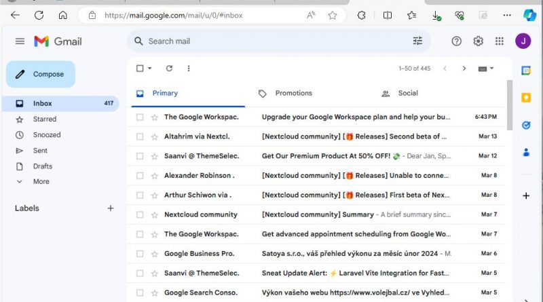This screenshot has height=302, width=543.
Task: Star the Google Business Profile email
Action: tap(155, 254)
